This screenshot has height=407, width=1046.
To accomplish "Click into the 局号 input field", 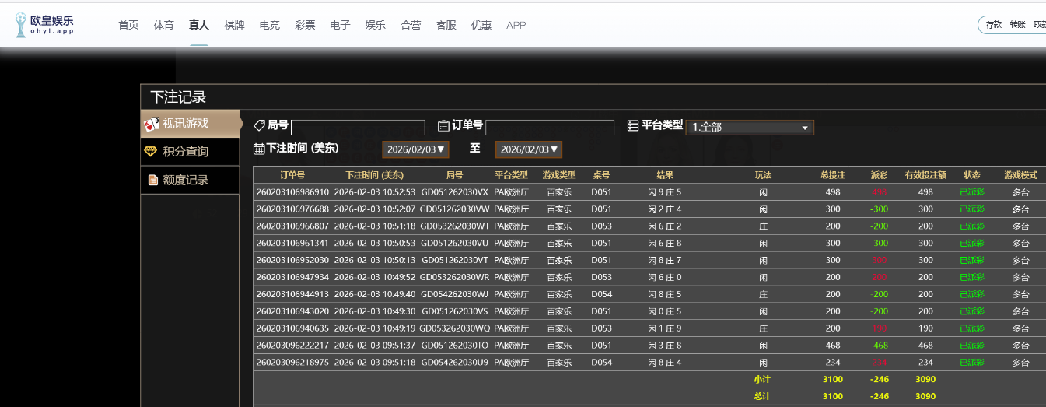I will 358,128.
